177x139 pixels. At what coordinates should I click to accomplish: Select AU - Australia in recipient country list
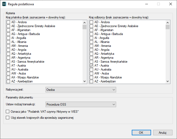tap(92, 69)
